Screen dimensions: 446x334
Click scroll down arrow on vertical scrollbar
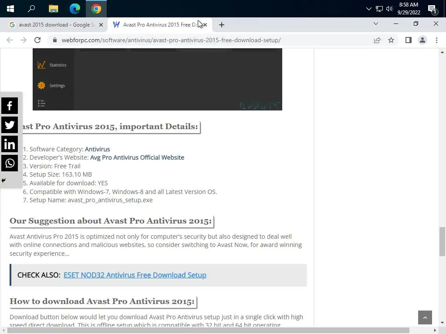pos(442,323)
